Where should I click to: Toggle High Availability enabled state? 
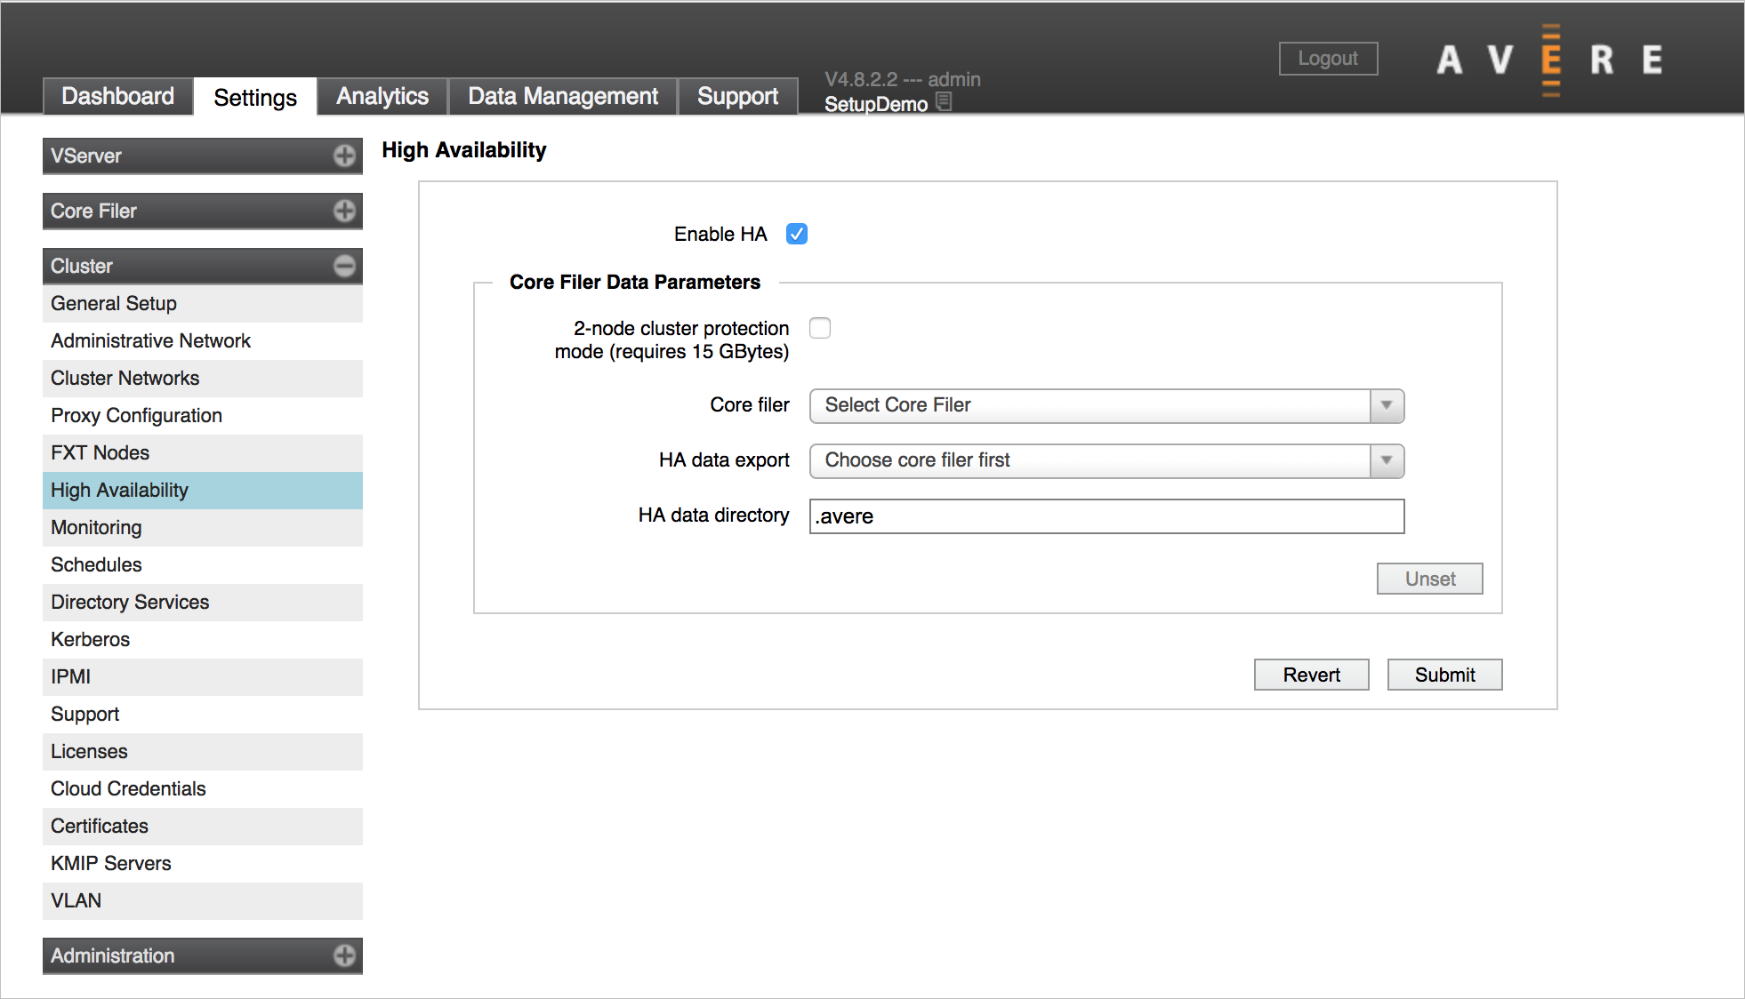(797, 234)
